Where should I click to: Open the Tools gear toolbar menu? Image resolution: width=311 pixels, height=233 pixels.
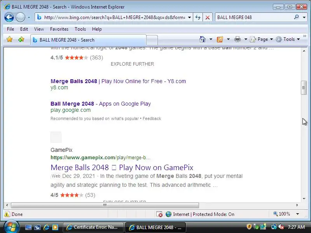[288, 39]
